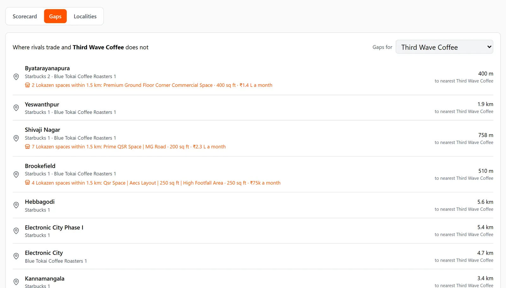The image size is (506, 288).
Task: Select the Hebbagodi locality name
Action: pyautogui.click(x=40, y=202)
